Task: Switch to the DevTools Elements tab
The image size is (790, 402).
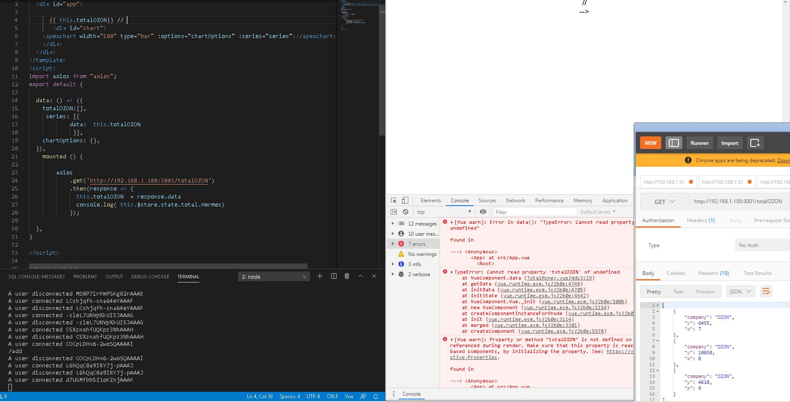Action: click(431, 201)
